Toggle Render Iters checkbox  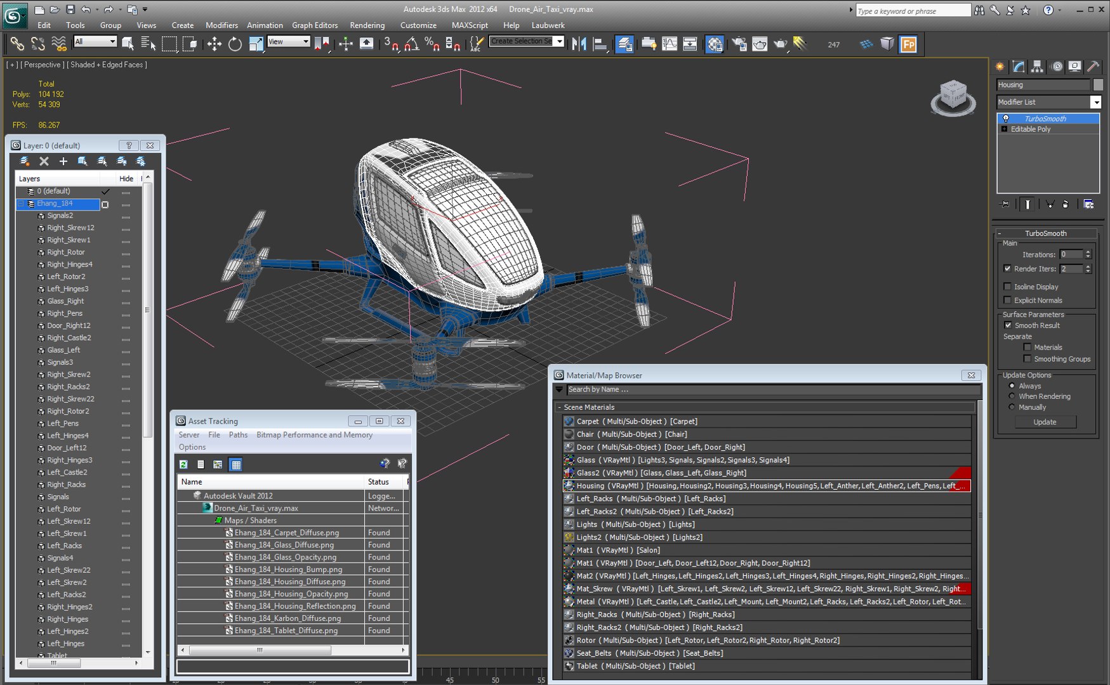1007,268
